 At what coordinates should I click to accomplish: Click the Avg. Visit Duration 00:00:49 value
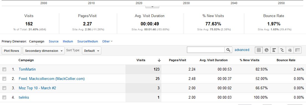150,24
